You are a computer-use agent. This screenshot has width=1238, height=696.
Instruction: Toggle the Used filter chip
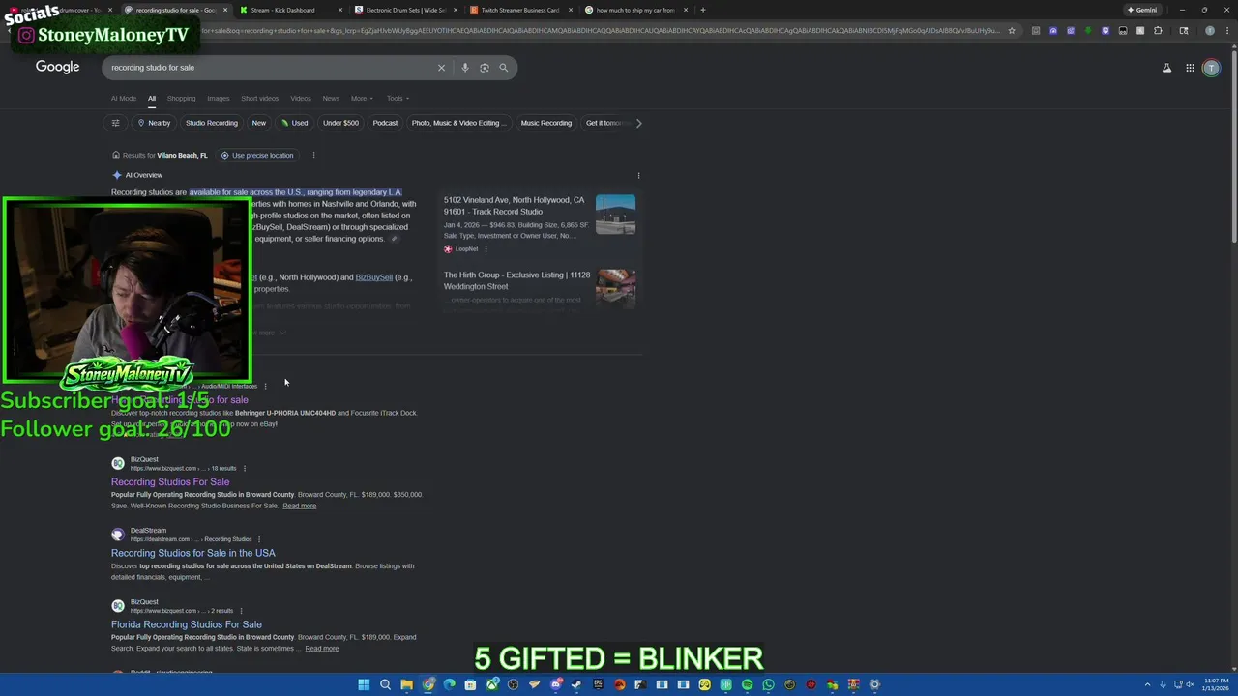[294, 123]
